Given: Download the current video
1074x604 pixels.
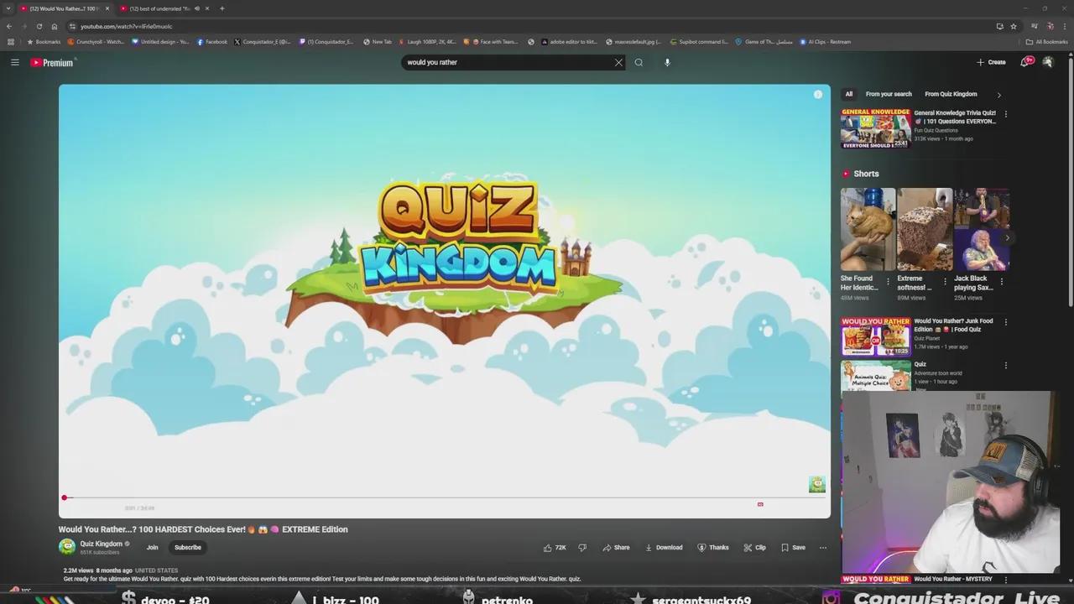Looking at the screenshot, I should coord(664,548).
